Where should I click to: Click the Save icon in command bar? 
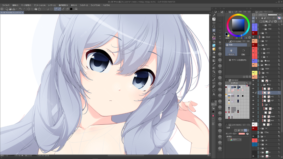[x=14, y=9]
